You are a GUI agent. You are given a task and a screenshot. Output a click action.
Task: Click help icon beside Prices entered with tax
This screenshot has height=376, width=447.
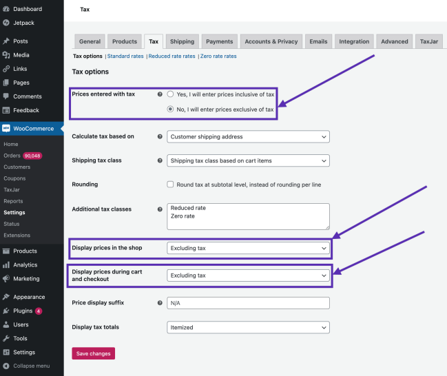[x=160, y=94]
